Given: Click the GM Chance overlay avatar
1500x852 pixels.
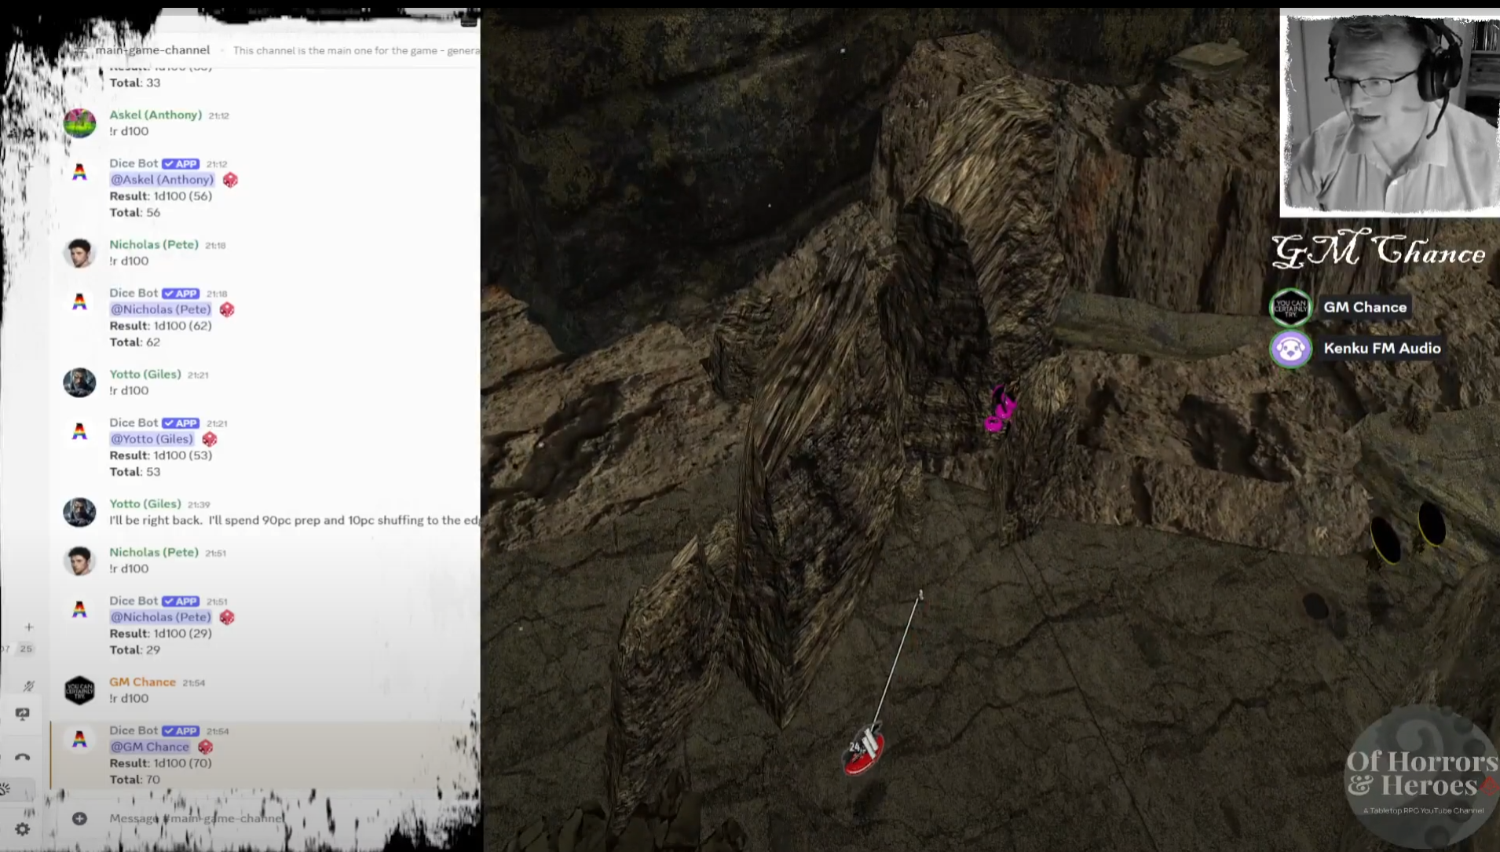Looking at the screenshot, I should click(1290, 307).
